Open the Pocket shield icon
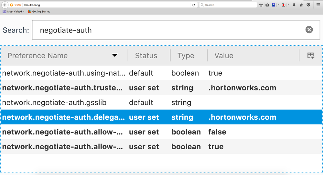The width and height of the screenshot is (323, 175). (308, 5)
